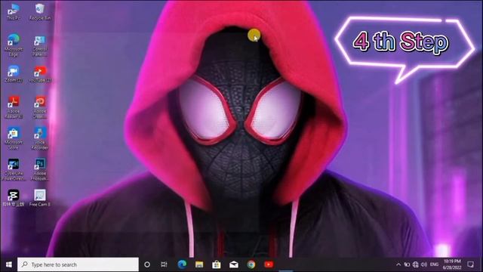Click Show desktop at the taskbar edge

click(481, 264)
